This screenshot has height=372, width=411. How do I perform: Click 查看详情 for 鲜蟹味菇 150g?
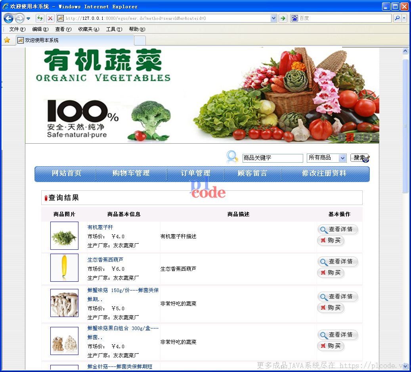coord(338,296)
